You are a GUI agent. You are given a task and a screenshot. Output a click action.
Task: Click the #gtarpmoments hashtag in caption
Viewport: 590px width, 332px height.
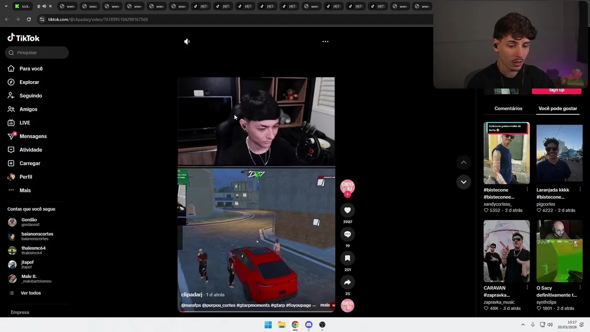(253, 305)
